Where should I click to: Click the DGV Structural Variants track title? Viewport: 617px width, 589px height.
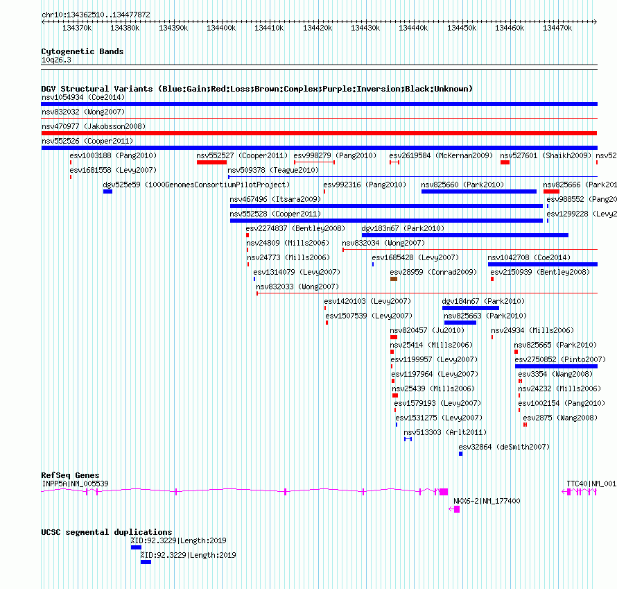click(x=257, y=89)
